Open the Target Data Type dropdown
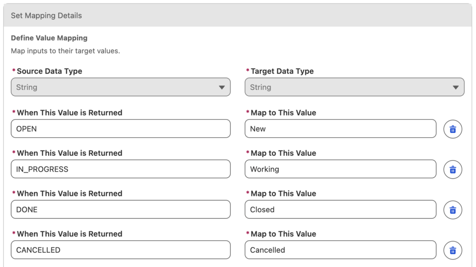Image resolution: width=476 pixels, height=267 pixels. 355,87
